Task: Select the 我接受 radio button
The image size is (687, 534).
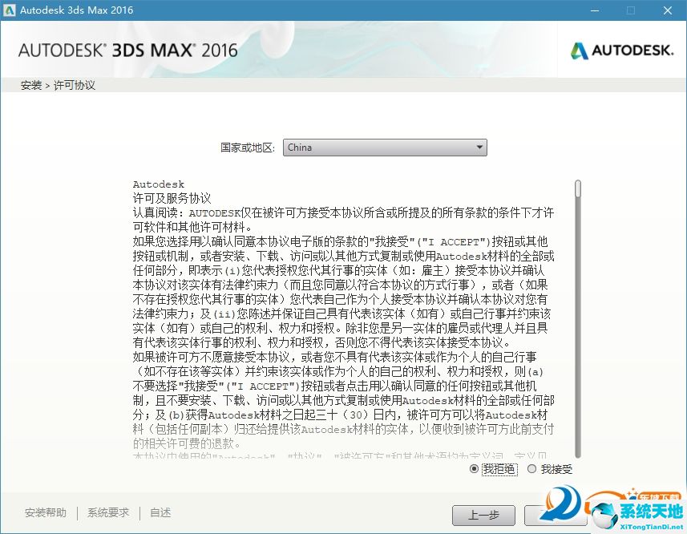Action: [532, 469]
